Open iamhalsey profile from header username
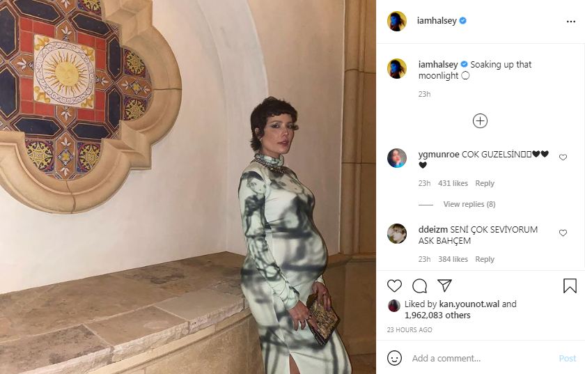 437,21
